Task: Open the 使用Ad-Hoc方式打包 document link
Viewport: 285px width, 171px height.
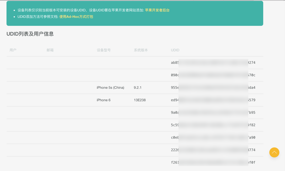Action: point(76,17)
